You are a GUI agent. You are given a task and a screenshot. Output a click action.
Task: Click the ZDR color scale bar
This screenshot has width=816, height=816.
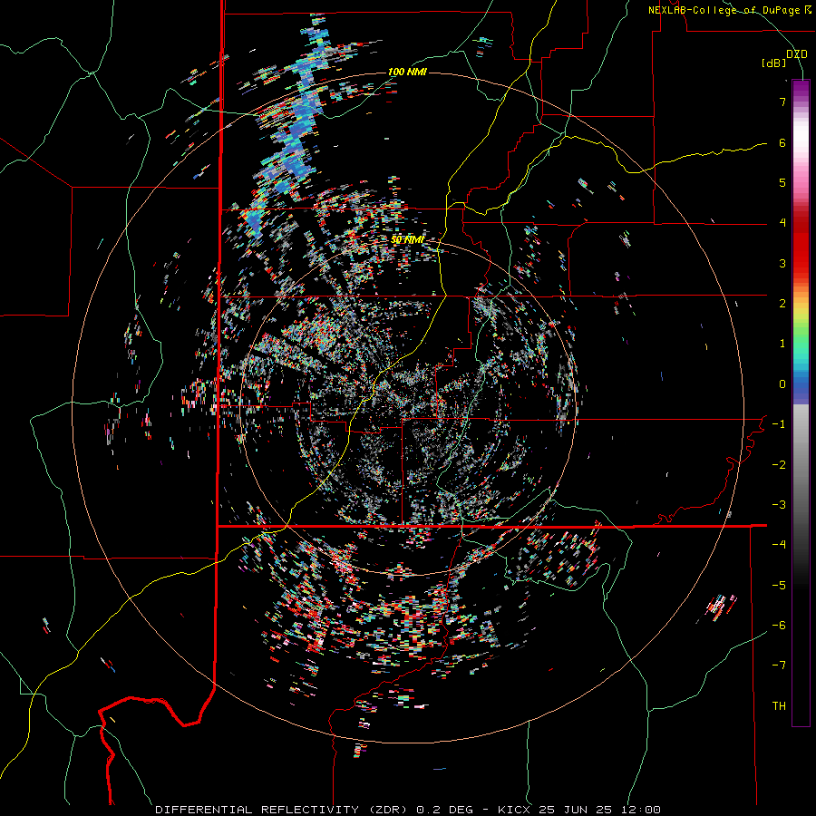801,403
